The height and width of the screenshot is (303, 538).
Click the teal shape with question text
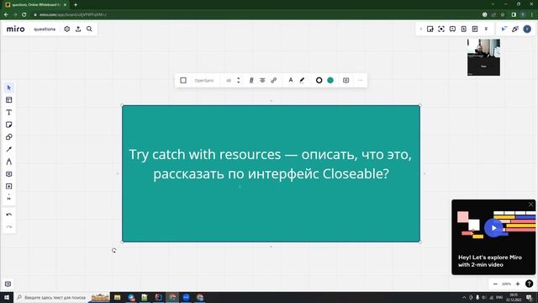click(x=271, y=173)
